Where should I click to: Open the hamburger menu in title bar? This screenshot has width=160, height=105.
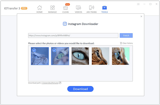[x=138, y=4]
